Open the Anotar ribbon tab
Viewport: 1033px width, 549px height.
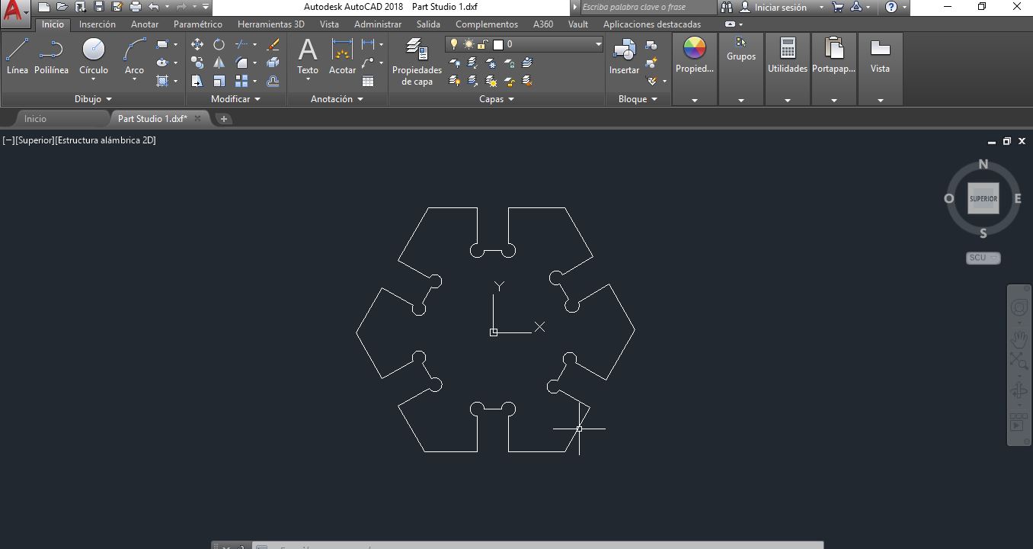point(145,24)
